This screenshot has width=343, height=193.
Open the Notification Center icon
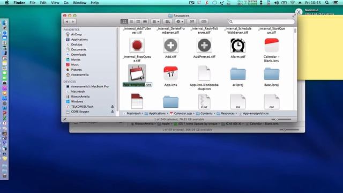335,3
